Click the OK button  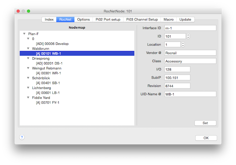[206, 138]
